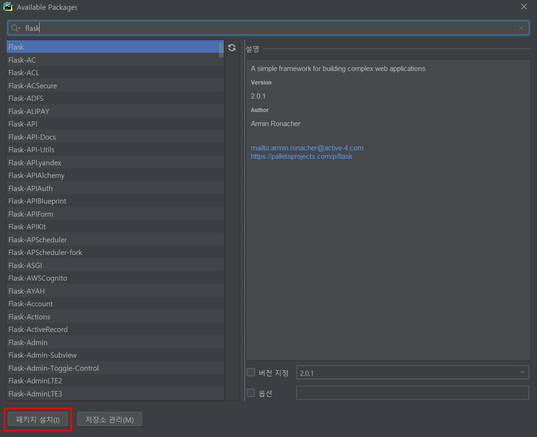Open the palletsprojects.com/p/flask link
Screen dimensions: 537x437
pyautogui.click(x=301, y=156)
